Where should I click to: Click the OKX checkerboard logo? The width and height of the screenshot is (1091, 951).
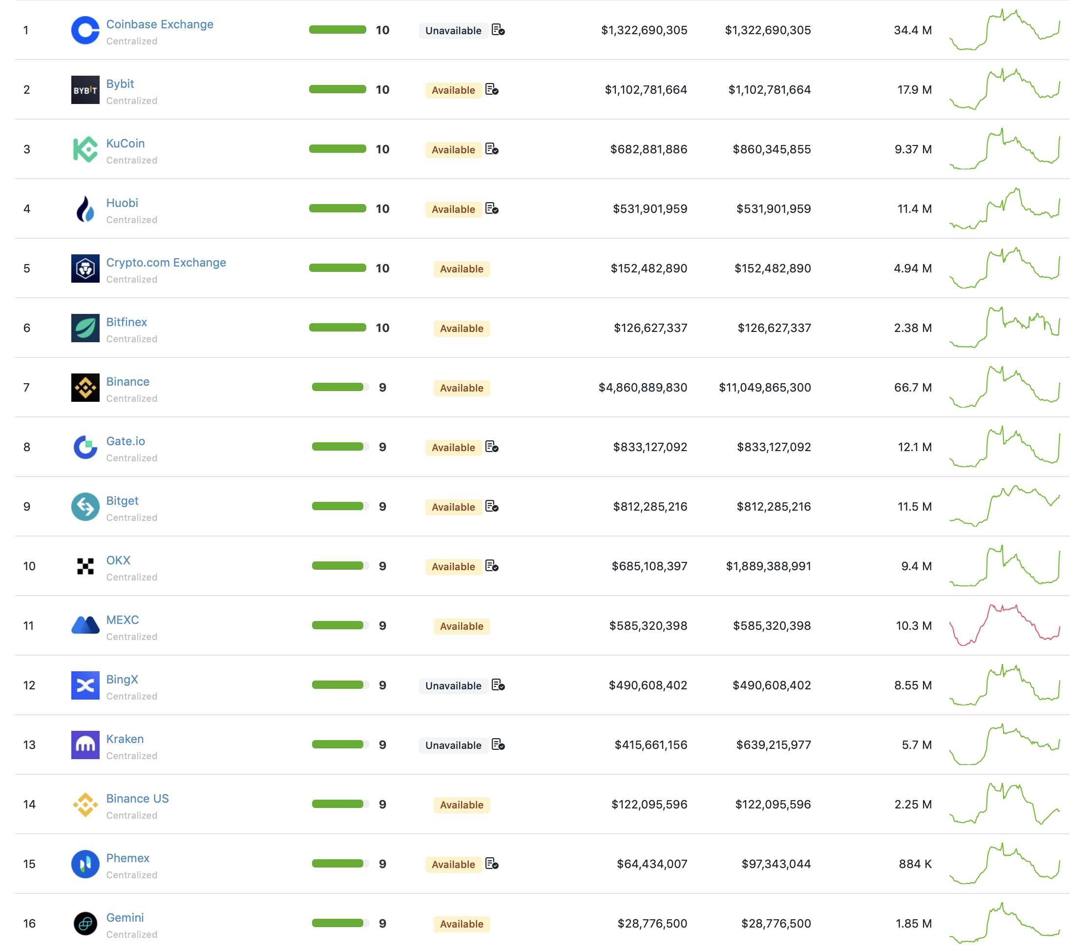pos(85,566)
